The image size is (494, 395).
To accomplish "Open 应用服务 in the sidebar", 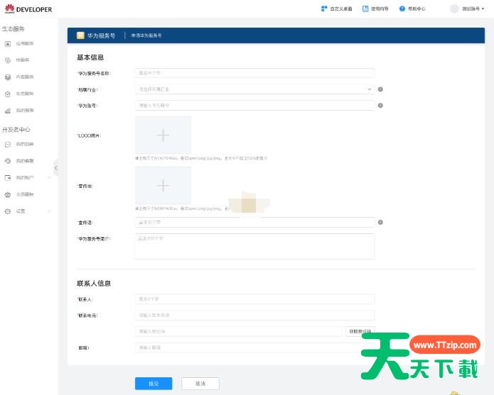I will point(19,44).
